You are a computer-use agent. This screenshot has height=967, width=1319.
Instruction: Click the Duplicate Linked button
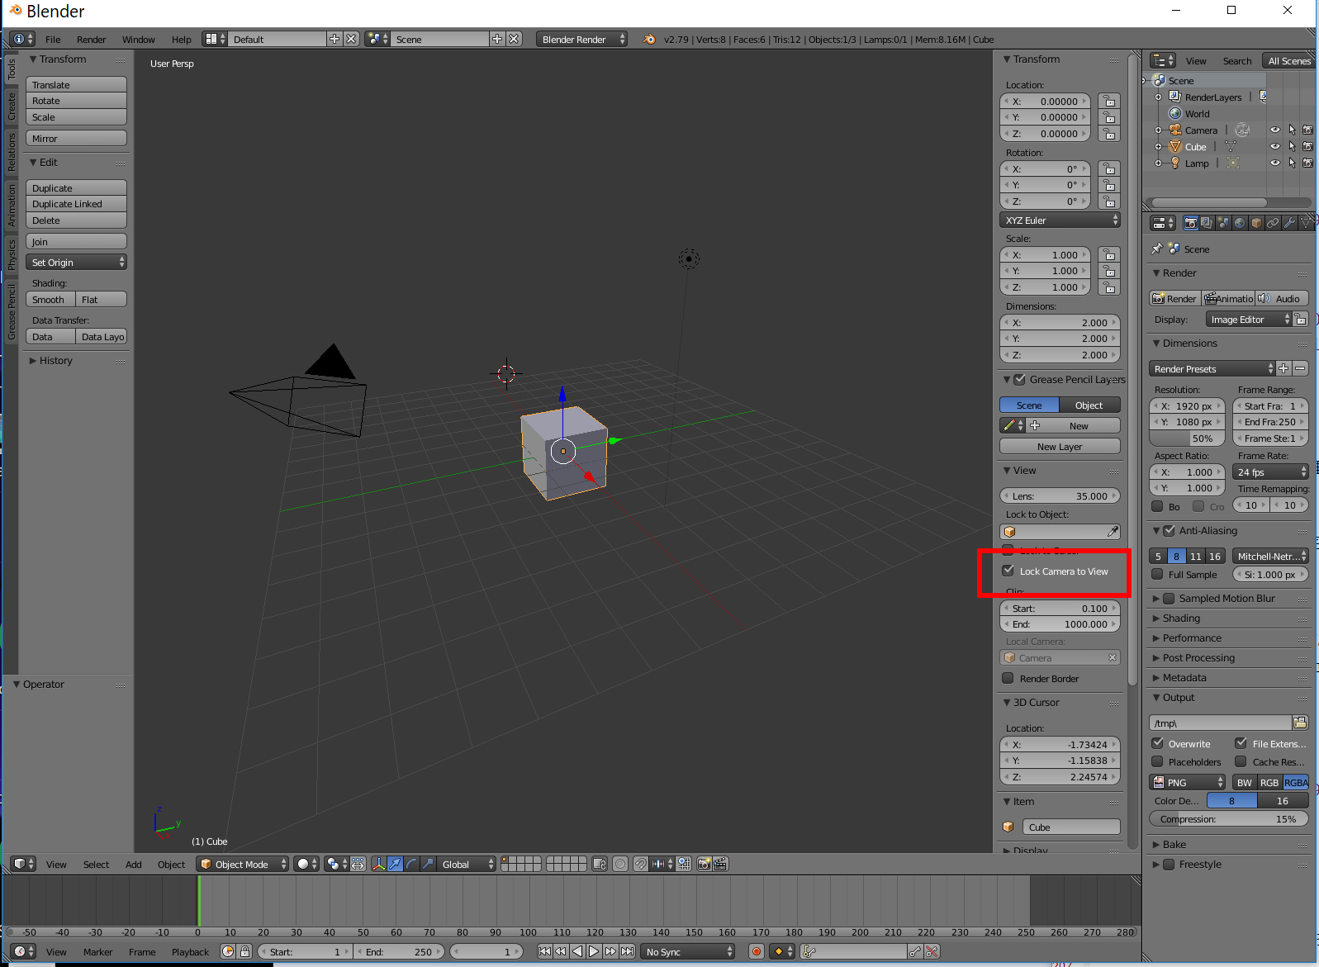[x=76, y=204]
